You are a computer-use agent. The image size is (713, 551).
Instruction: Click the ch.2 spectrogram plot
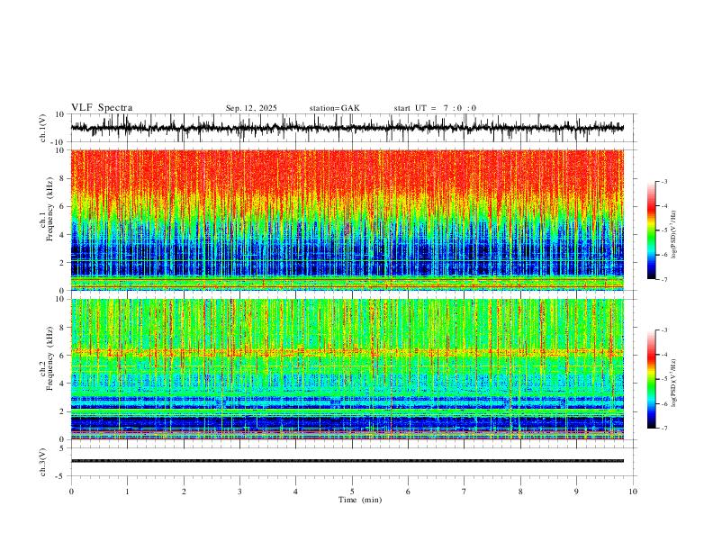(347, 369)
